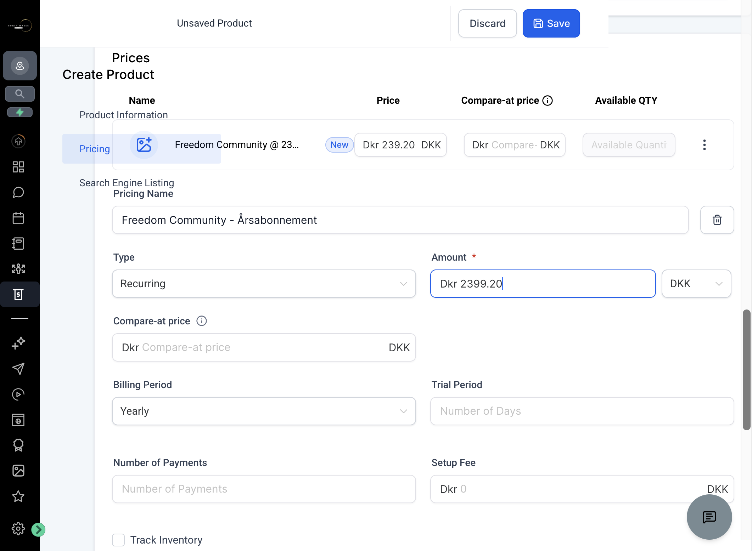Open the media library image icon
The height and width of the screenshot is (551, 752).
(x=18, y=471)
